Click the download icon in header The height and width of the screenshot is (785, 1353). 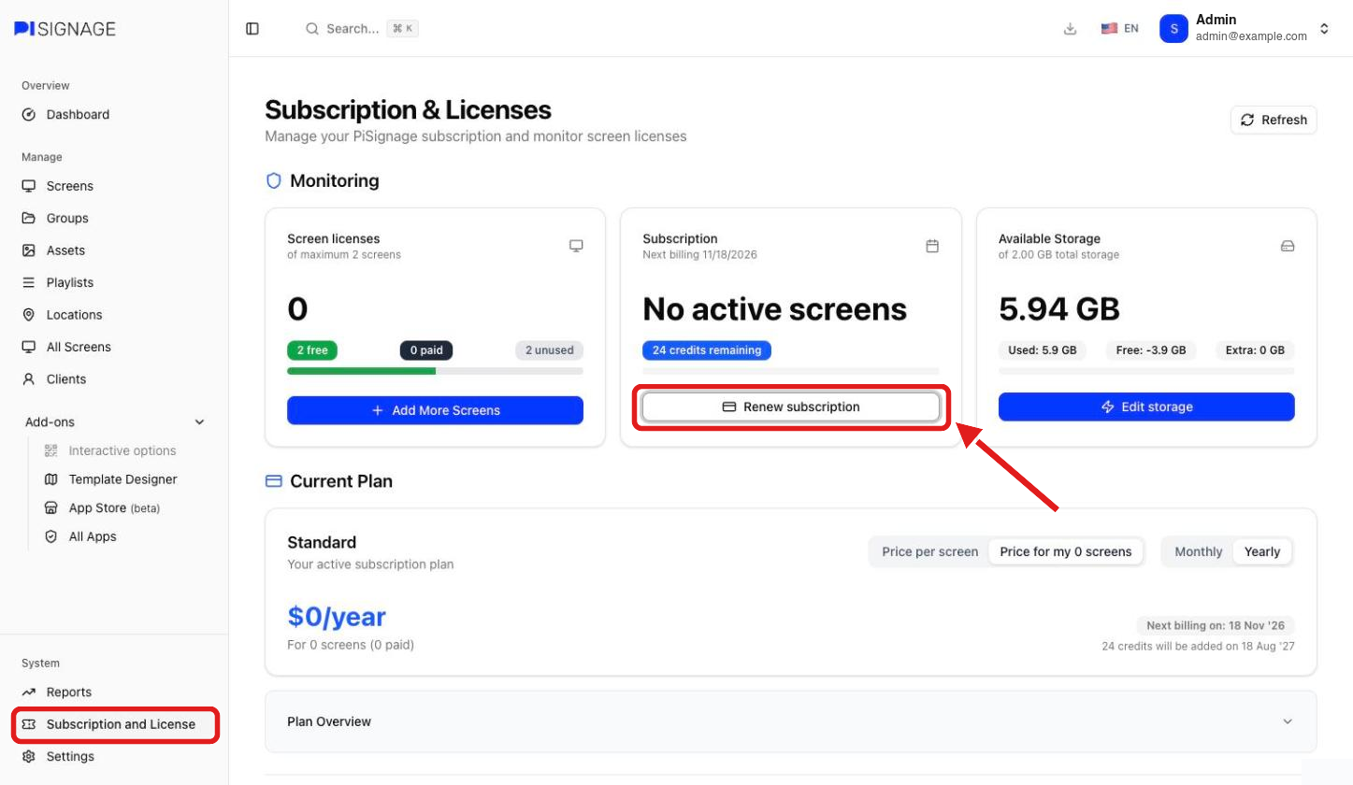click(1071, 29)
